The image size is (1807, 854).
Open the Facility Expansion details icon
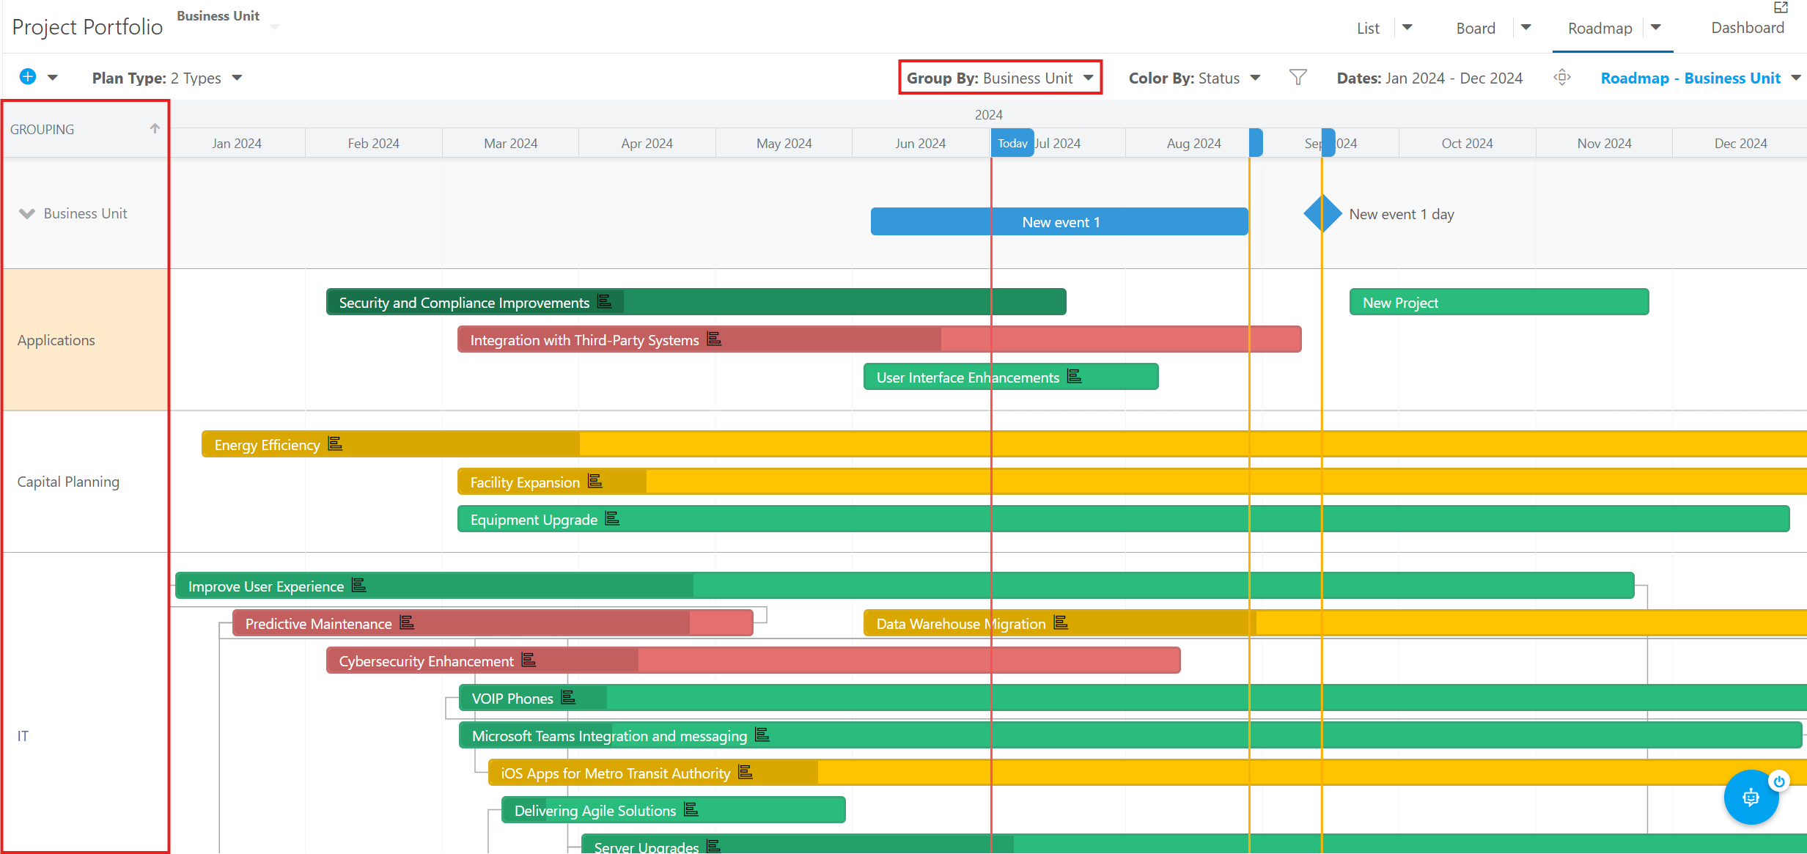click(595, 481)
